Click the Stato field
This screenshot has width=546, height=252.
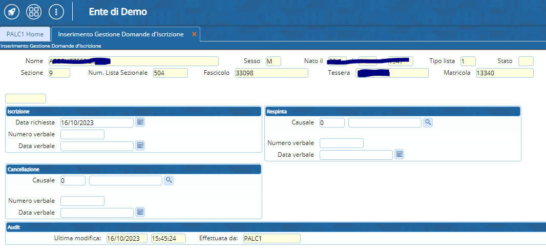click(526, 61)
